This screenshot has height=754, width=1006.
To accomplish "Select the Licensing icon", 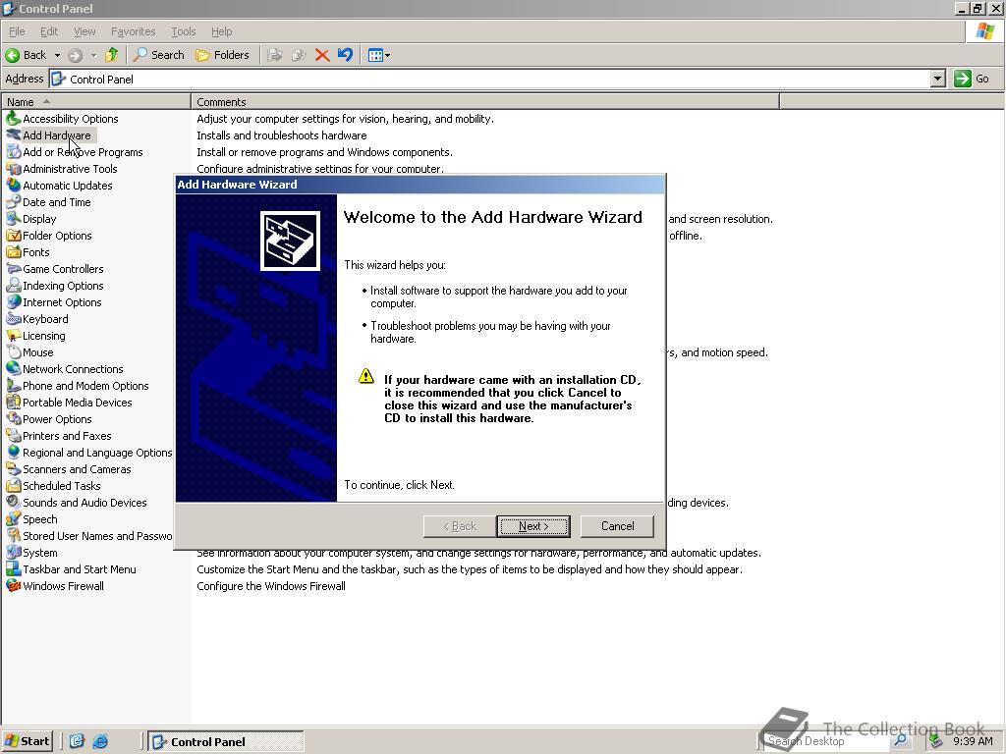I will coord(13,336).
